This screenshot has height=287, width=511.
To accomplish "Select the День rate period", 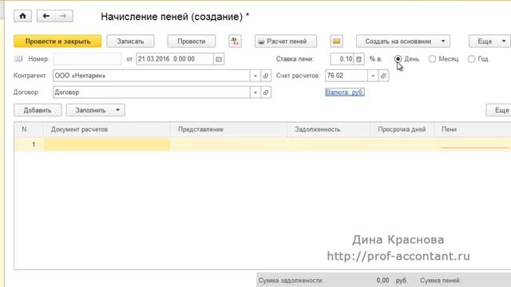I will click(x=398, y=59).
